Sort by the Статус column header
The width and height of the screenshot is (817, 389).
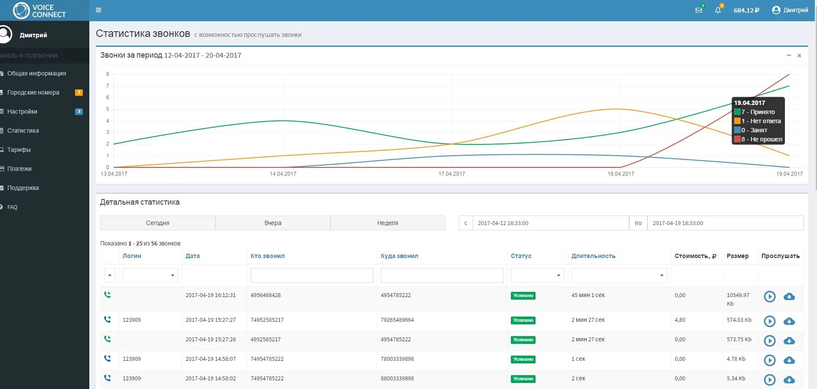pos(521,256)
